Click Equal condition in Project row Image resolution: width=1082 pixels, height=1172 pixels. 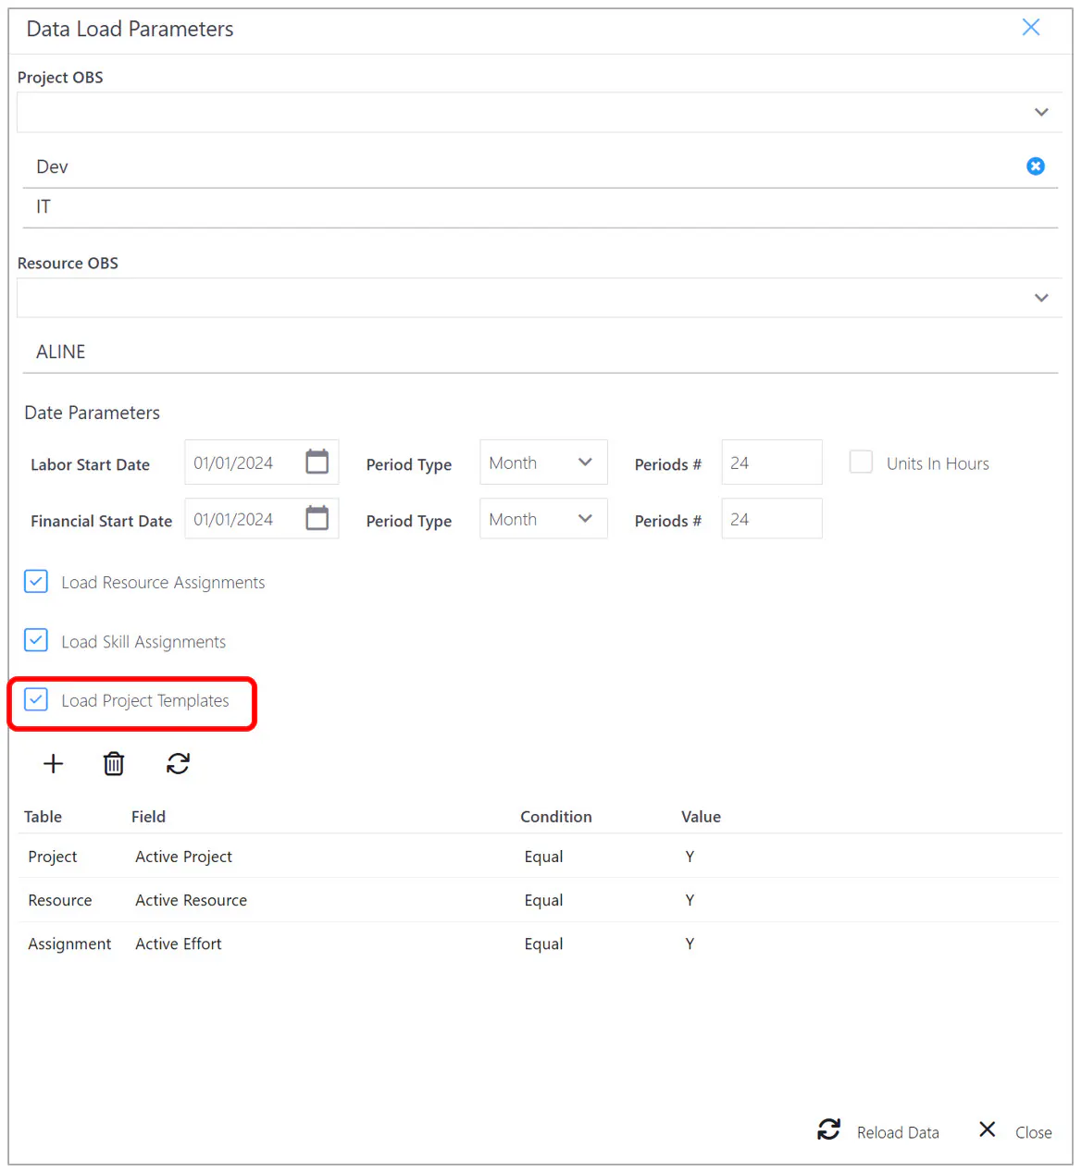[x=543, y=857]
